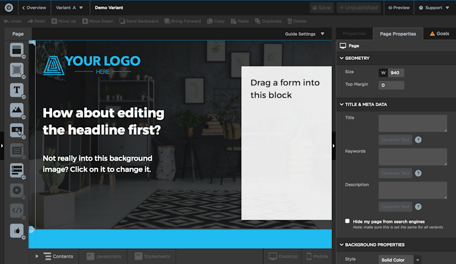
Task: Collapse the left widget panel arrow
Action: (2, 145)
